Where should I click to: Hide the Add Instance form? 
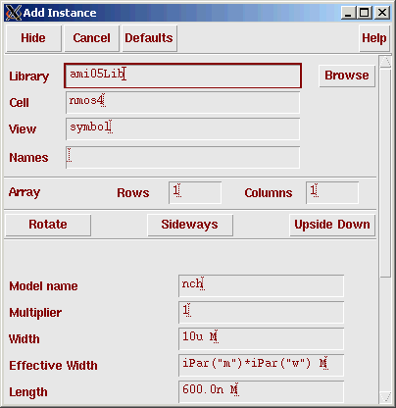tap(33, 38)
